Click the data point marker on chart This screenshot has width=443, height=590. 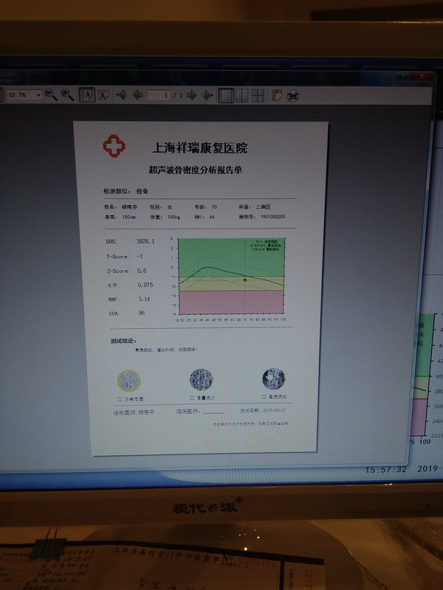click(245, 280)
